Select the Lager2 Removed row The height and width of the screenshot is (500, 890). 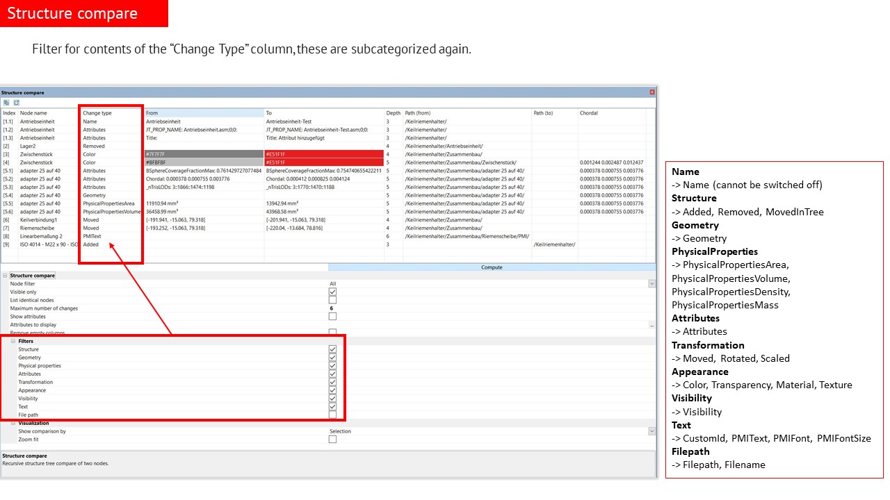pyautogui.click(x=327, y=146)
